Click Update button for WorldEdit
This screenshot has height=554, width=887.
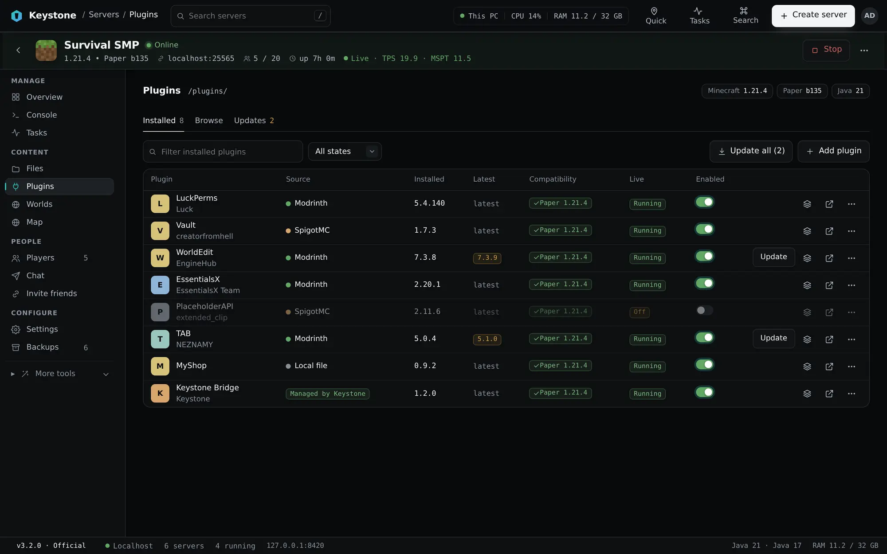[x=773, y=257]
